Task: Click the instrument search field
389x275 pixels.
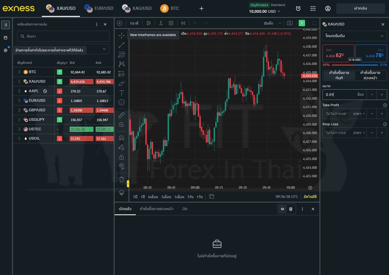Action: (x=63, y=36)
